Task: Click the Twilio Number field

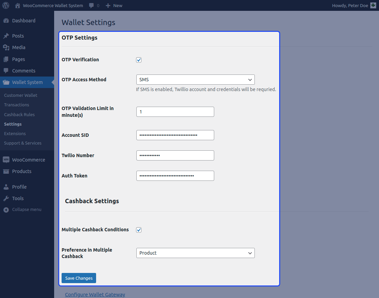Action: point(175,155)
